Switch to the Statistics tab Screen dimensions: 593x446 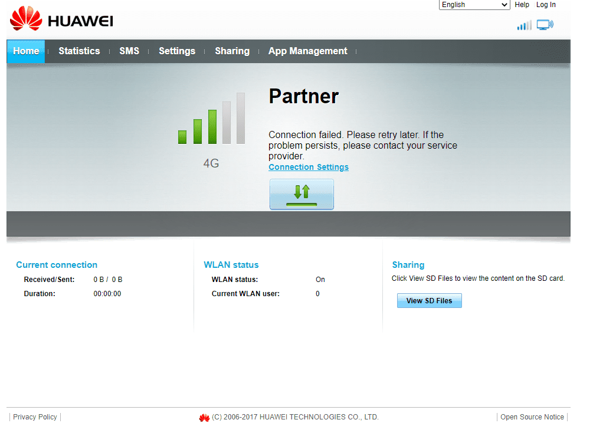[x=79, y=51]
